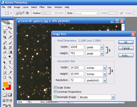Screen dimensions: 137x107
Task: Select the Dodge tool
Action: click(10, 57)
